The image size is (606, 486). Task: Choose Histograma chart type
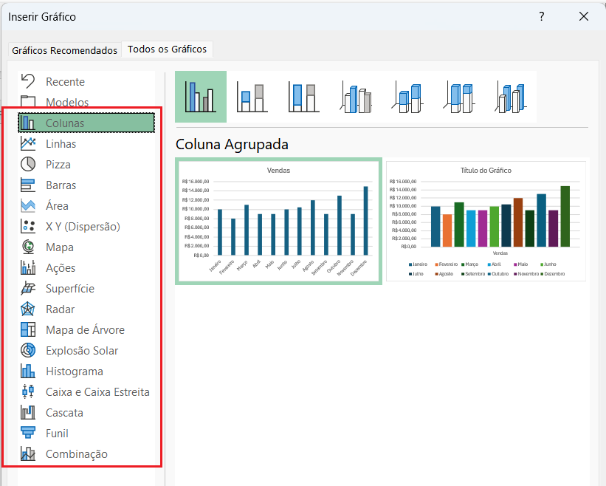(74, 372)
